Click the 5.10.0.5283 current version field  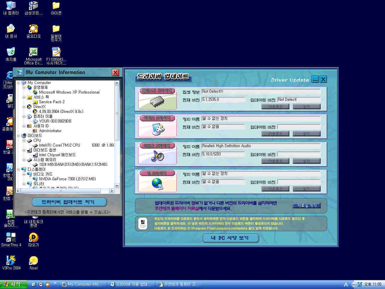pos(223,154)
